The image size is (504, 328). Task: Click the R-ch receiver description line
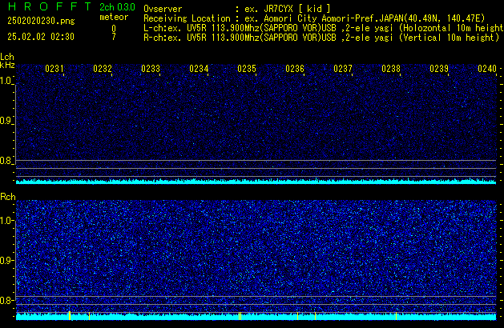[x=321, y=38]
